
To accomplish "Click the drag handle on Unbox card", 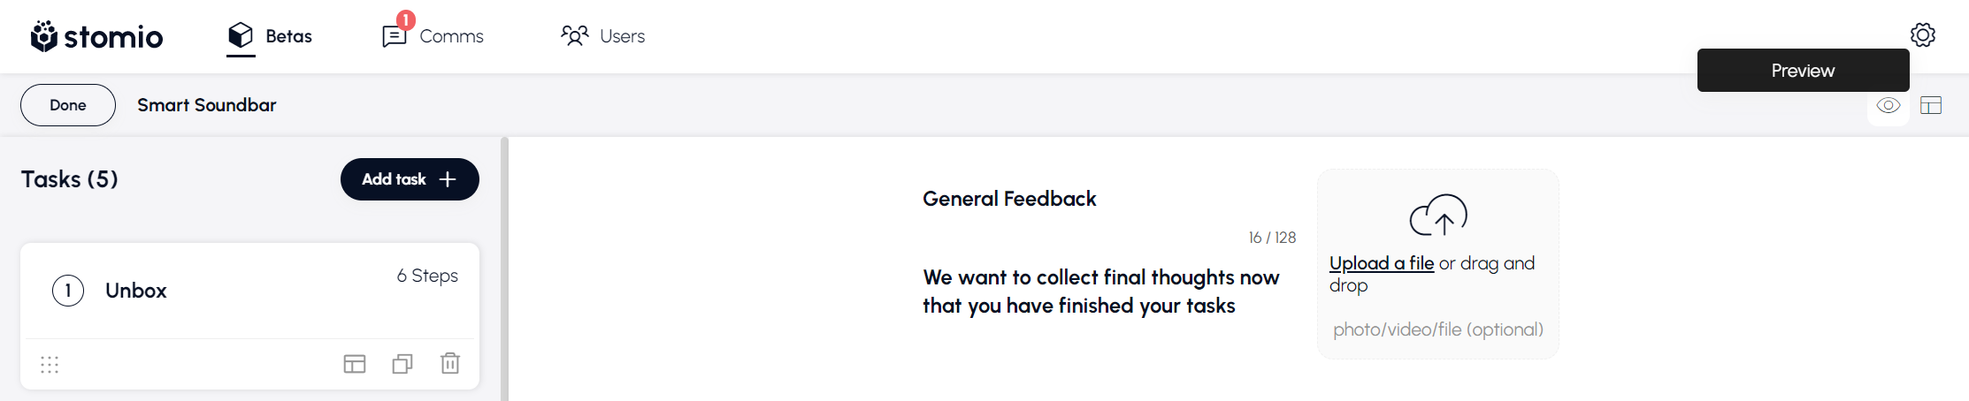I will tap(50, 365).
